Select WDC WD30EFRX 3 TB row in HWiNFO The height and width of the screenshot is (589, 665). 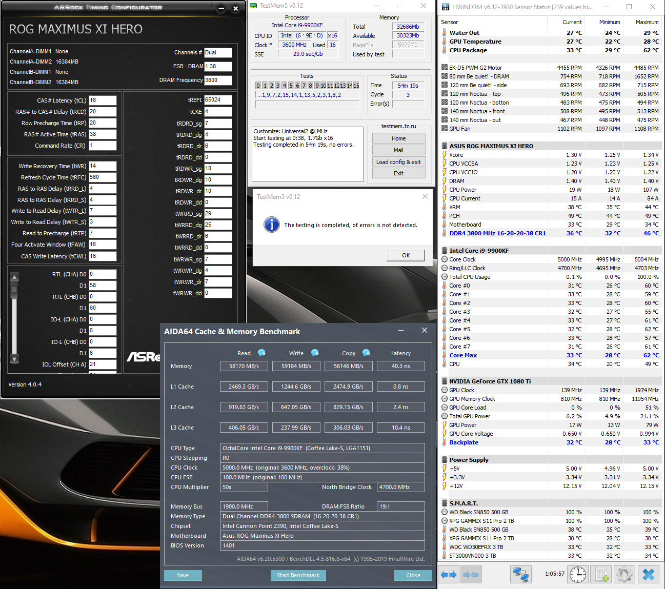[550, 547]
